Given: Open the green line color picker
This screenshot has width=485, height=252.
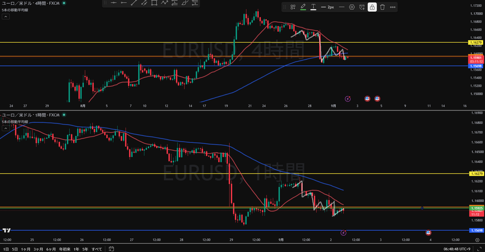Looking at the screenshot, I should tap(303, 7).
